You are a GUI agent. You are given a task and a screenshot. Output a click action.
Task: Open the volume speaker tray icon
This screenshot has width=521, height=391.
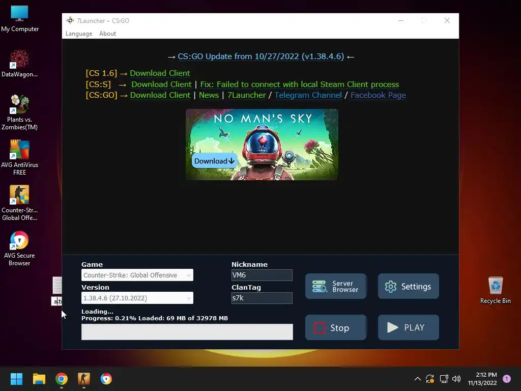456,379
